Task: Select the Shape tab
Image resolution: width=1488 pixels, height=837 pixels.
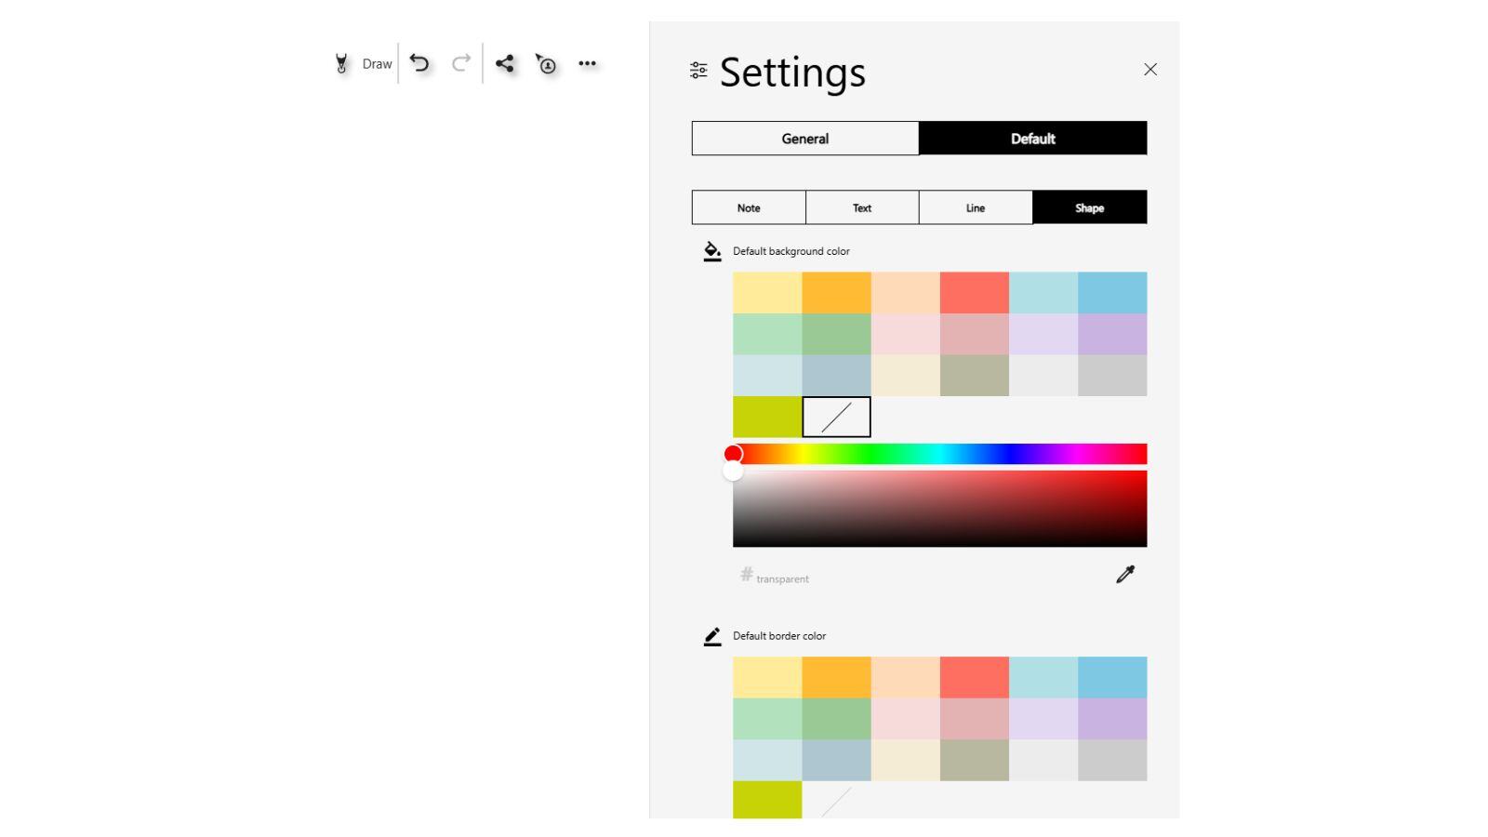Action: pos(1089,207)
